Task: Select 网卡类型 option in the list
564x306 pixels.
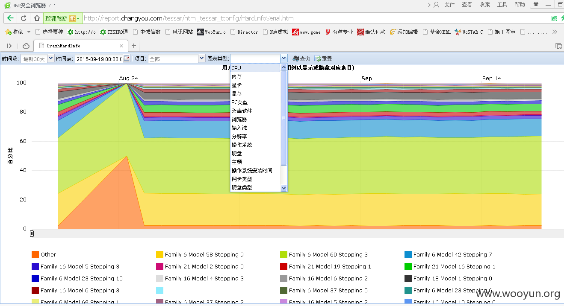Action: click(255, 179)
